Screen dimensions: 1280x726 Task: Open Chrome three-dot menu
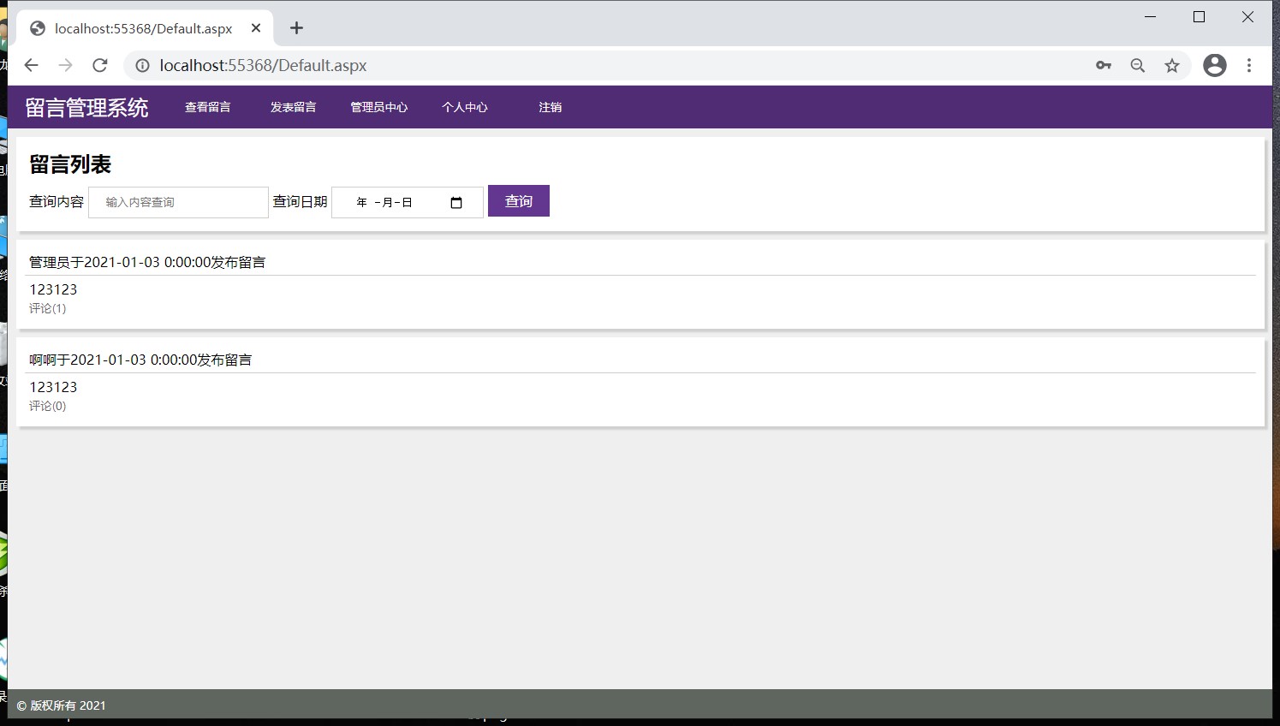click(x=1249, y=65)
